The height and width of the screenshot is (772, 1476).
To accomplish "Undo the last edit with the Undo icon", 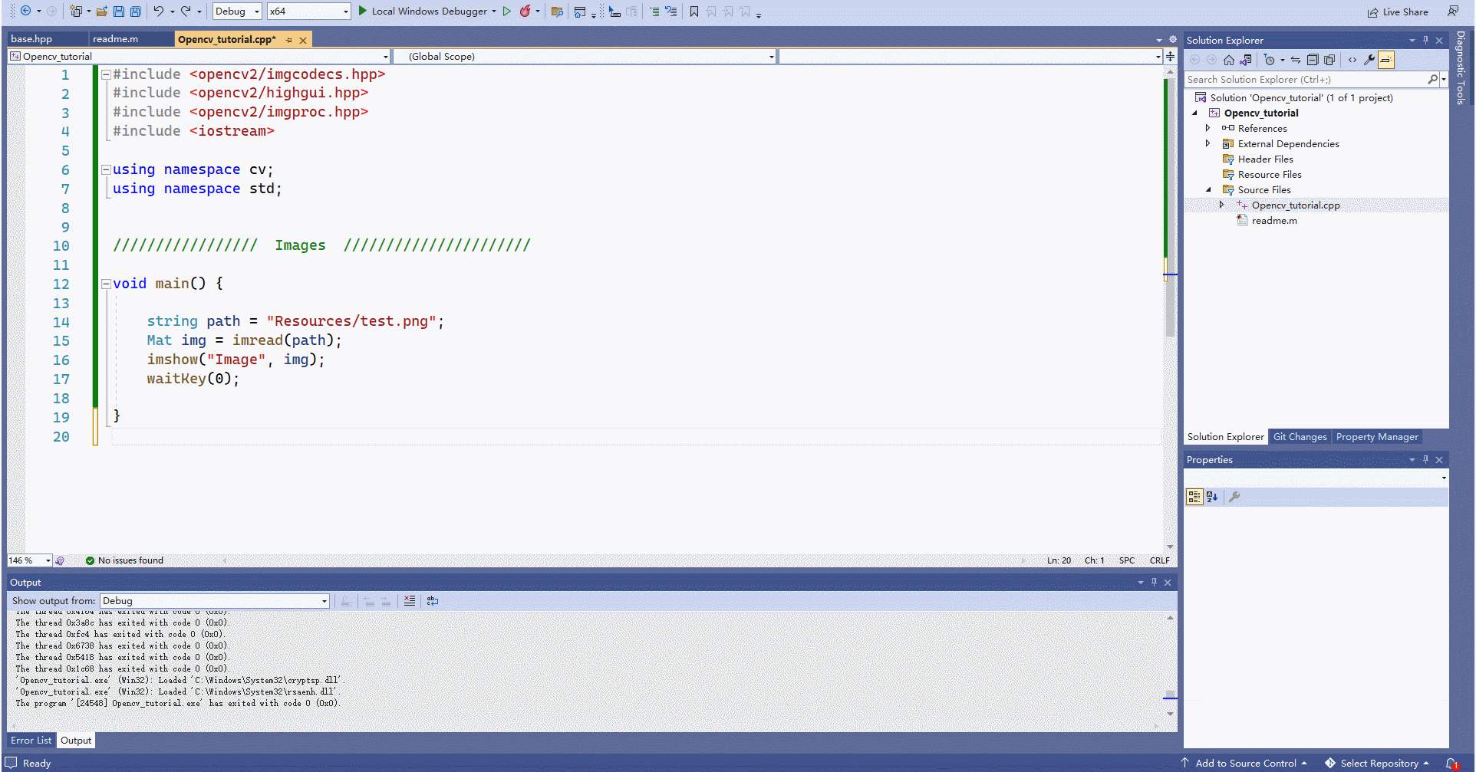I will [158, 11].
